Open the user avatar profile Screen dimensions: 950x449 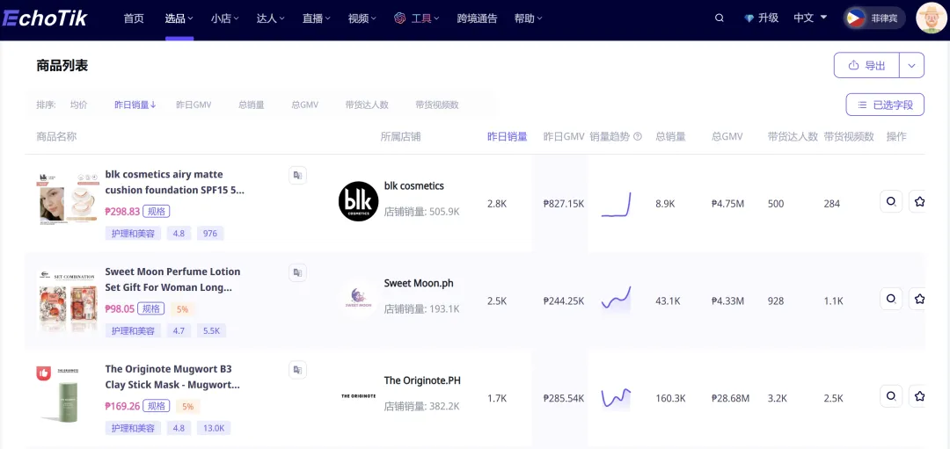click(x=932, y=18)
